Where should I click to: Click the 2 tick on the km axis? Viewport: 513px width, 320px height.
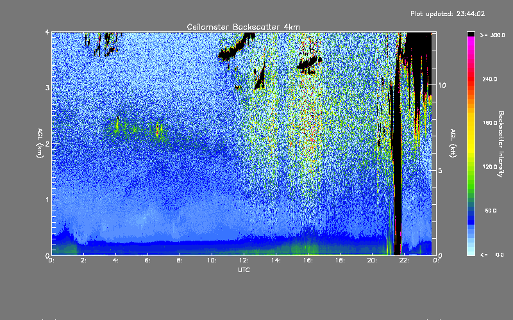click(47, 143)
